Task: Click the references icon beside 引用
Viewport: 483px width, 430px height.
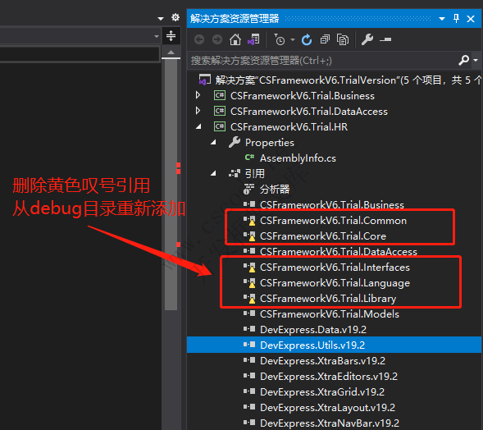Action: (x=234, y=173)
